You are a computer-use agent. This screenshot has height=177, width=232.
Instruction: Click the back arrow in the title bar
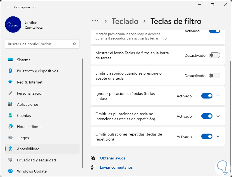coord(7,7)
